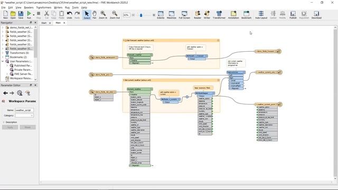Save the workspace using the Save icon
Screen dimensions: 338x190
21,15
